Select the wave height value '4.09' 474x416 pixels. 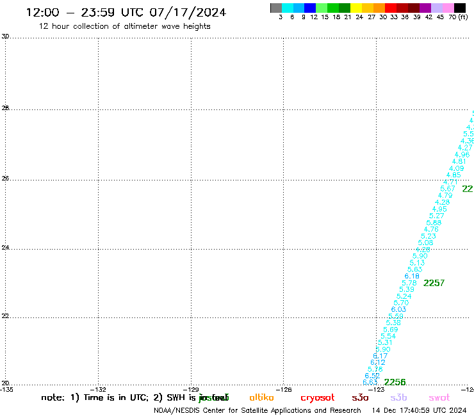coord(456,168)
